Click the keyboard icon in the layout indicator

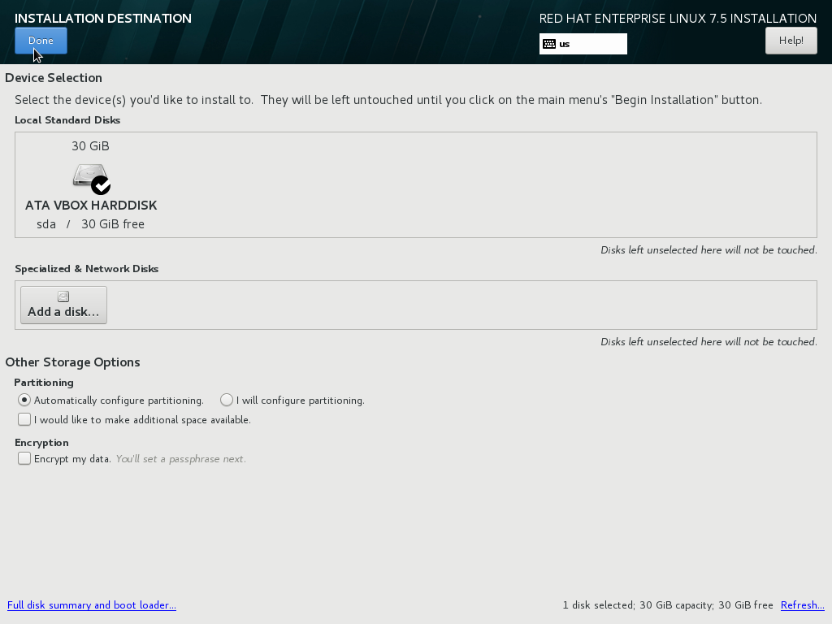click(549, 44)
